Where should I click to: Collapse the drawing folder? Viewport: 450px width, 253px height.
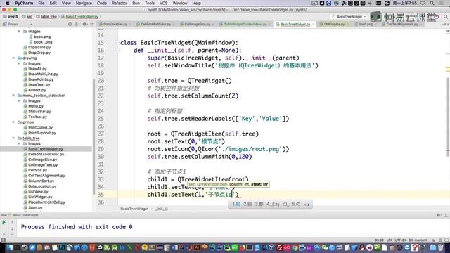pos(13,58)
